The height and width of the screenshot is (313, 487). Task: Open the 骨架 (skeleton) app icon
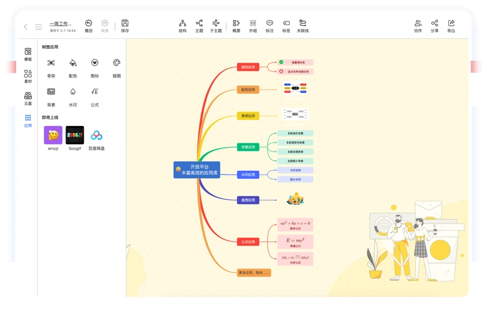coord(51,63)
